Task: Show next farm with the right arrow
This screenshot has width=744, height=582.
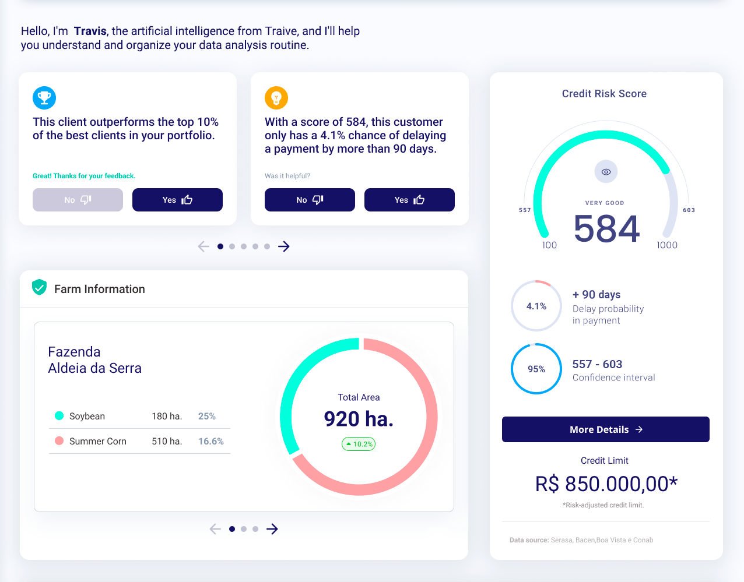Action: coord(272,529)
